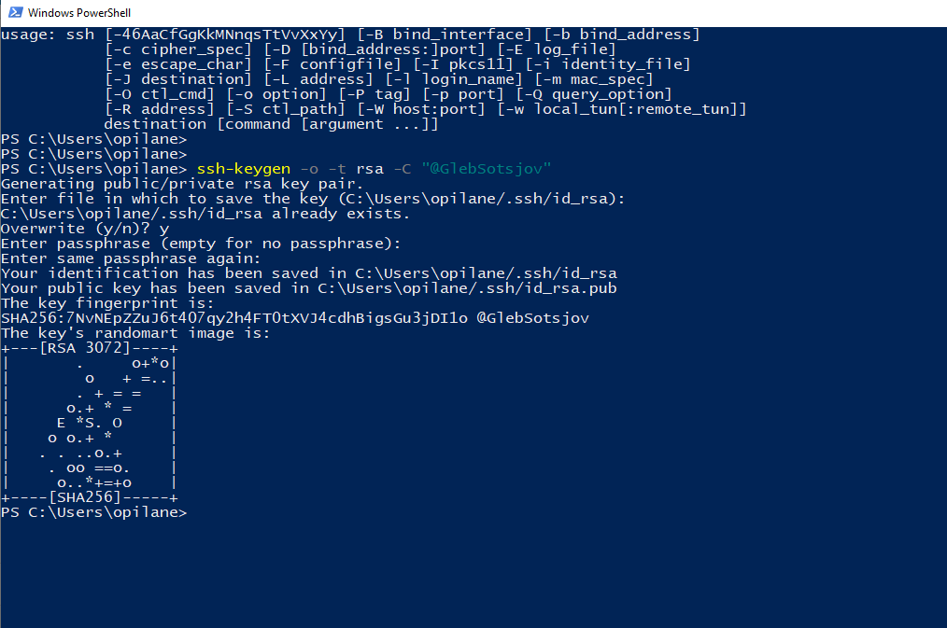
Task: Click the "Enter same passphrase again:" line
Action: (131, 258)
